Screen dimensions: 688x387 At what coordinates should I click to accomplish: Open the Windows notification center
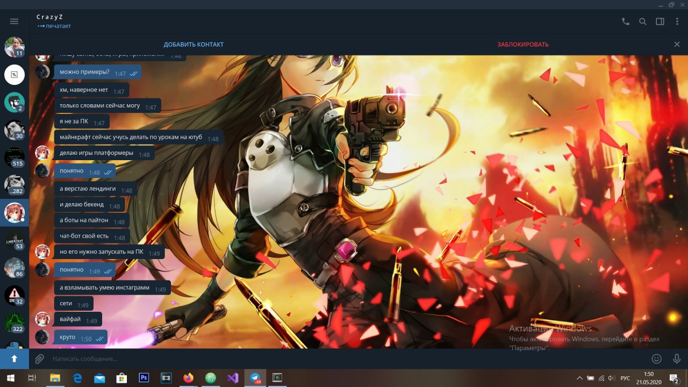[x=674, y=378]
